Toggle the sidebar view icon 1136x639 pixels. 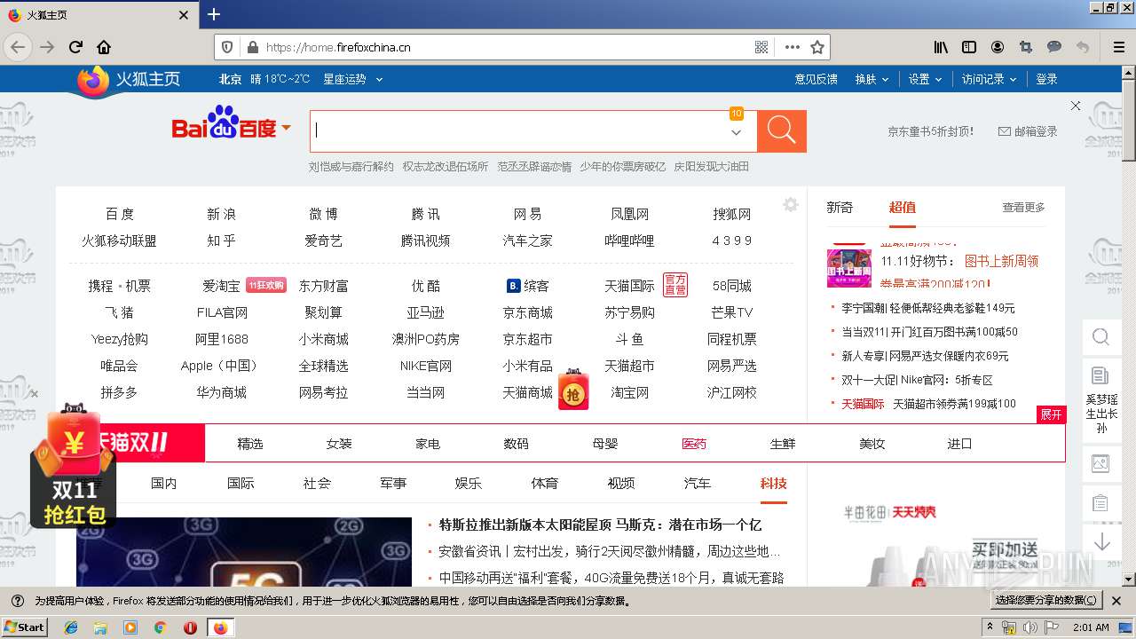(969, 47)
